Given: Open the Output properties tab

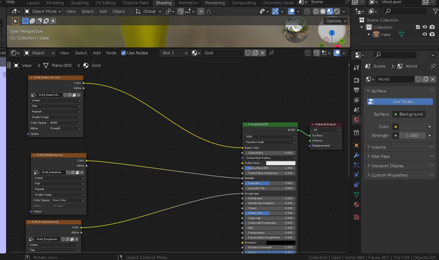Looking at the screenshot, I should [x=357, y=90].
